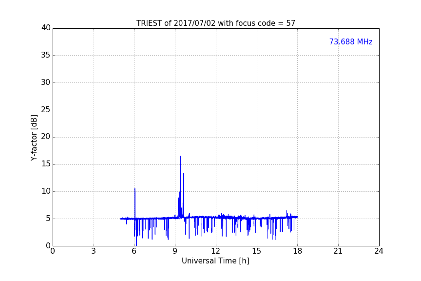Click the x-axis tick label '9'
This screenshot has height=281, width=421.
point(175,251)
